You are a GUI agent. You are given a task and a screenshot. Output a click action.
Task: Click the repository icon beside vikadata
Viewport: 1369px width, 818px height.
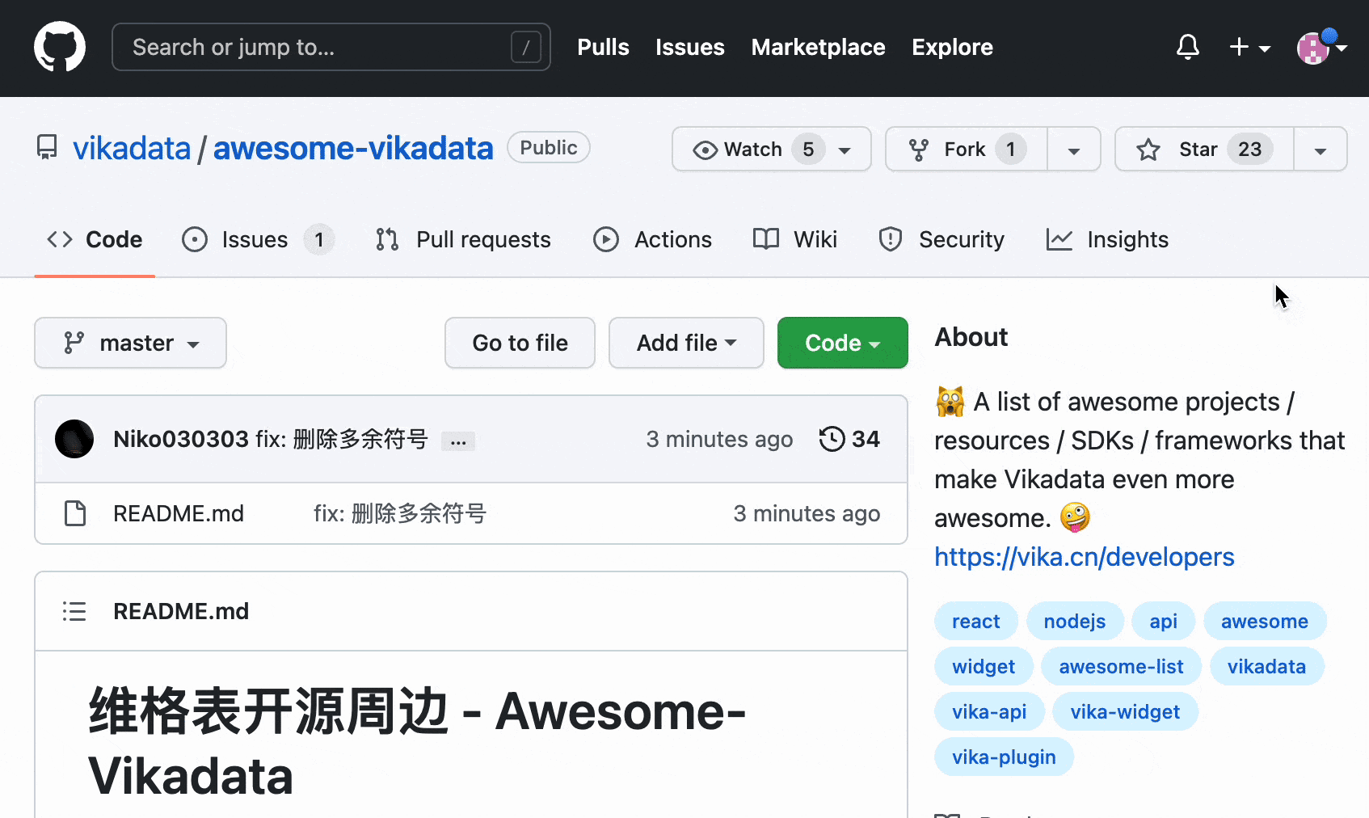click(x=47, y=148)
